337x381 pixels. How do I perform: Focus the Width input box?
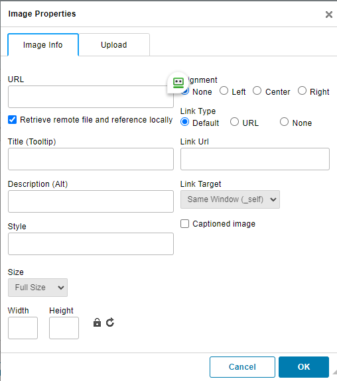tap(23, 328)
